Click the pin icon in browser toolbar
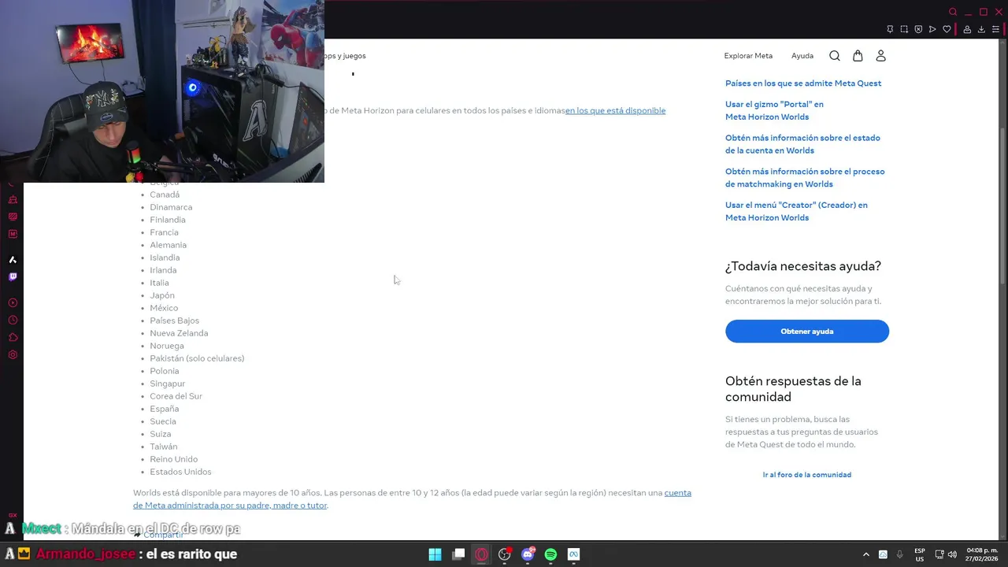 (890, 29)
